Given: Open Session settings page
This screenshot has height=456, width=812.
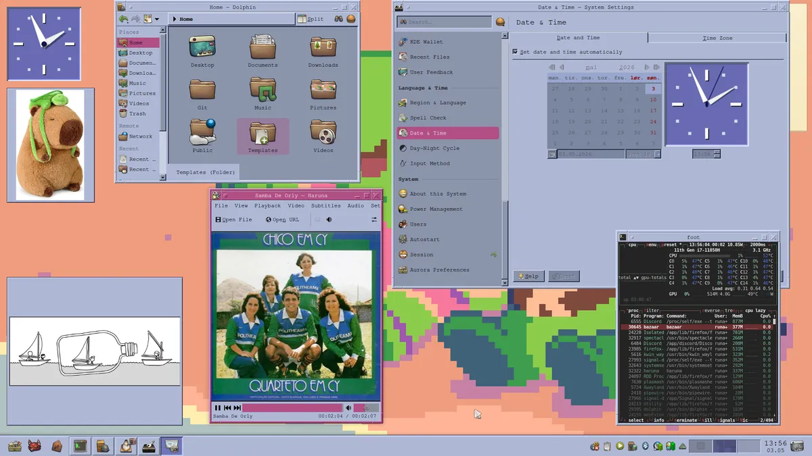Looking at the screenshot, I should [448, 255].
